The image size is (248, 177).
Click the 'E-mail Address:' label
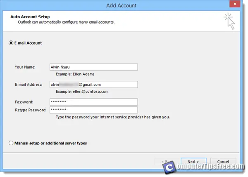(29, 85)
